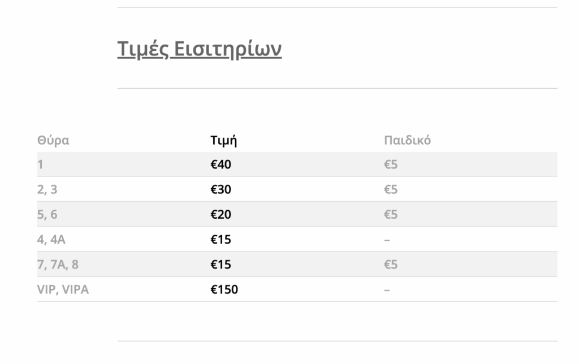Click the Θύρα column header
This screenshot has height=364, width=579.
[x=53, y=140]
